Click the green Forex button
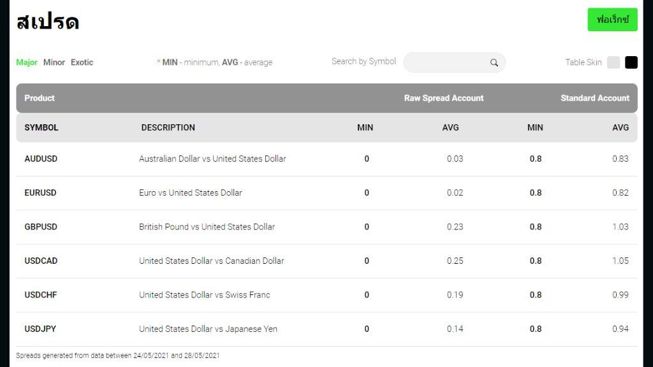 click(612, 20)
